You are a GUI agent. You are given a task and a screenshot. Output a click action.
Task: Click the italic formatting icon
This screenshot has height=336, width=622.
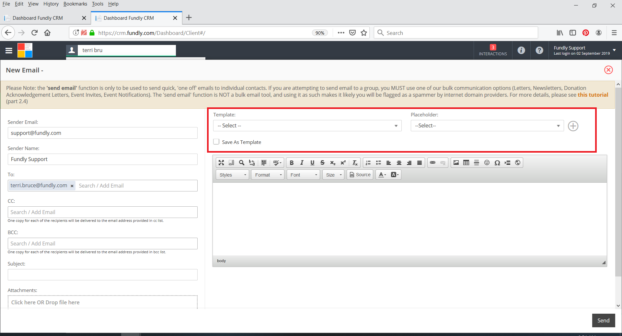coord(302,163)
